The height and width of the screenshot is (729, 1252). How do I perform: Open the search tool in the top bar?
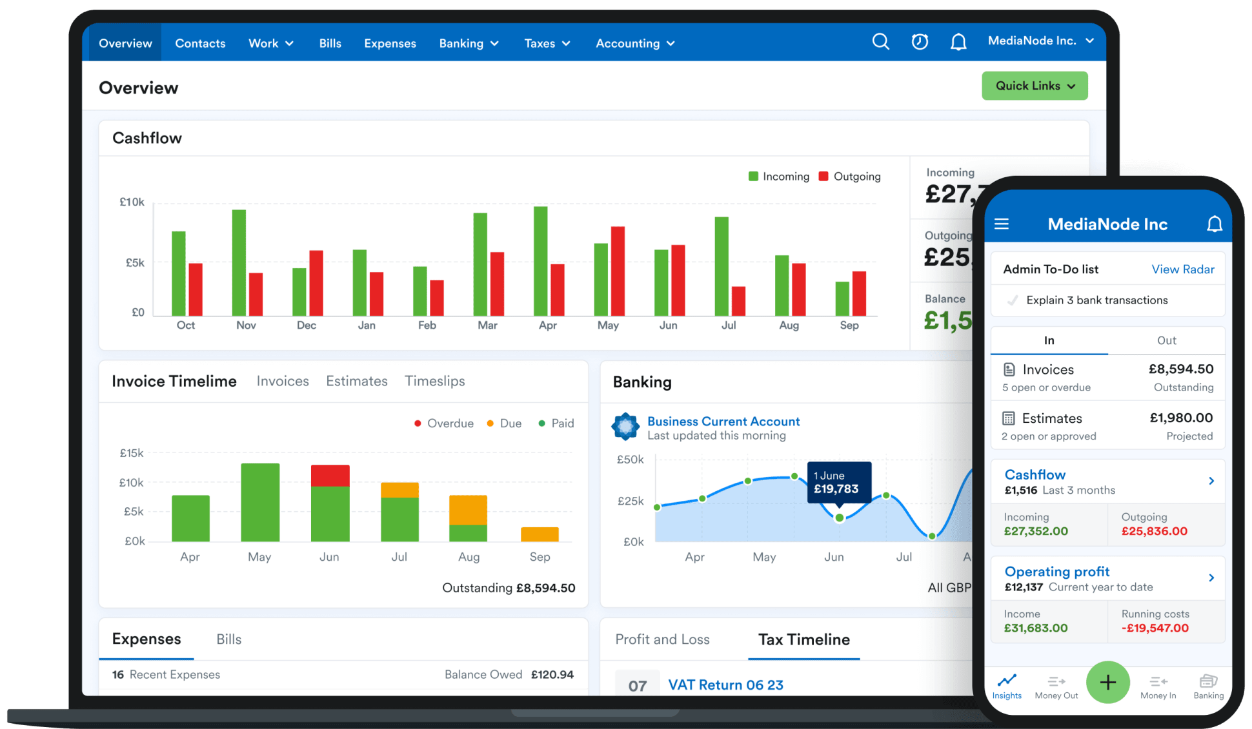pos(880,41)
